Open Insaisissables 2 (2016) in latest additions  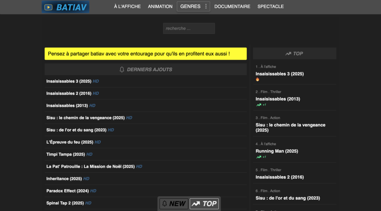point(69,93)
